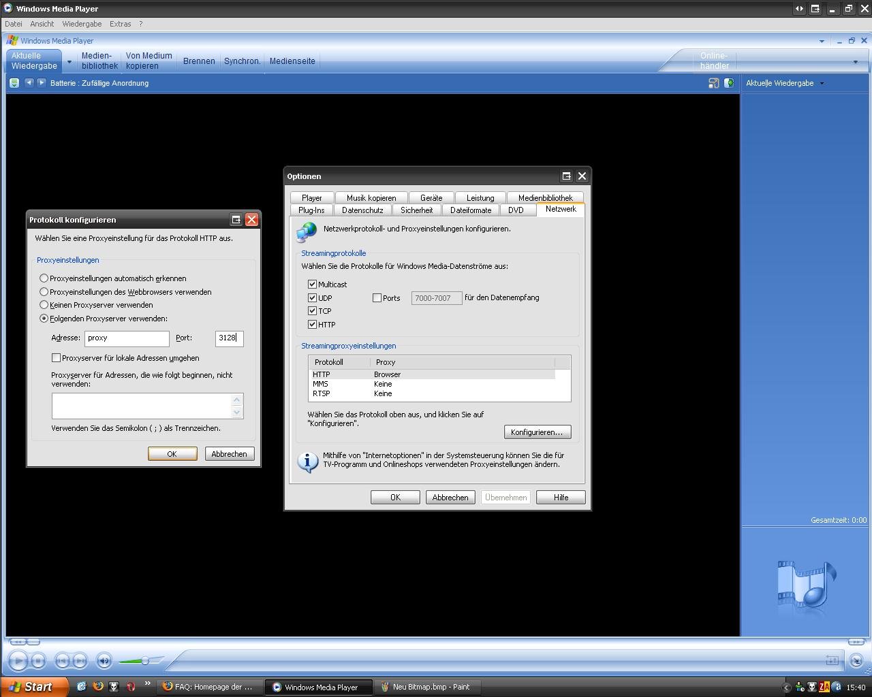Click the blue 'a' tray icon
The image size is (872, 697).
[837, 687]
